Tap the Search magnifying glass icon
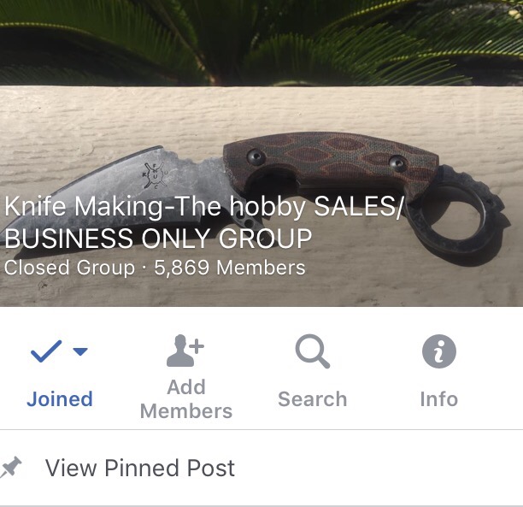 click(313, 351)
